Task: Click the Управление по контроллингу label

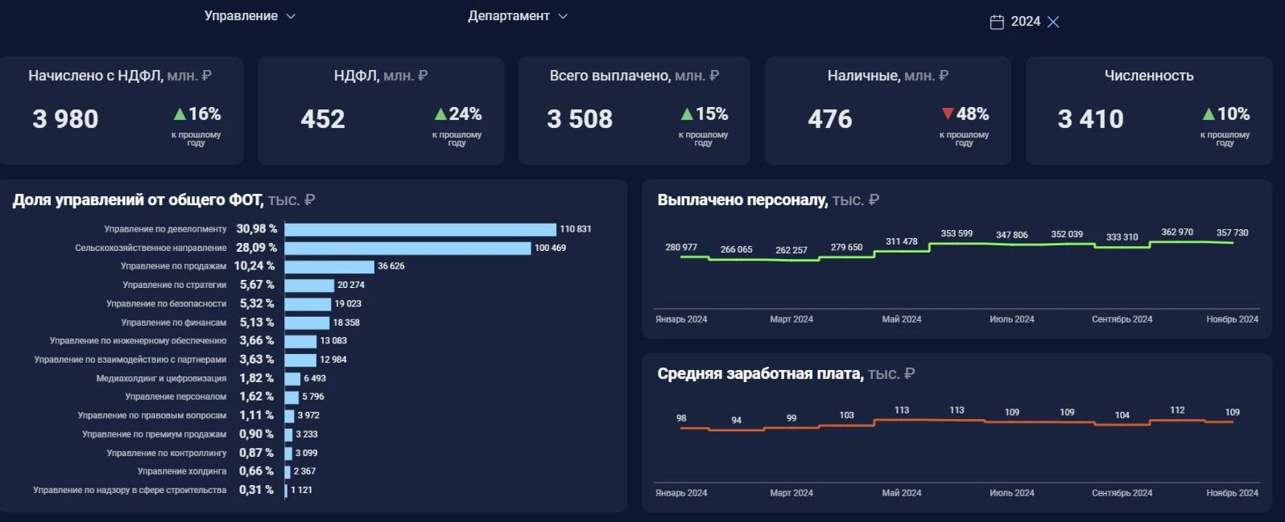Action: tap(167, 453)
